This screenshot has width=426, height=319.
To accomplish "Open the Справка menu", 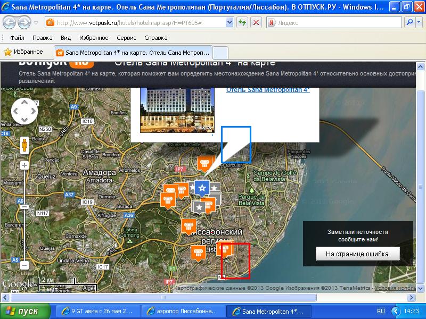I will point(156,38).
